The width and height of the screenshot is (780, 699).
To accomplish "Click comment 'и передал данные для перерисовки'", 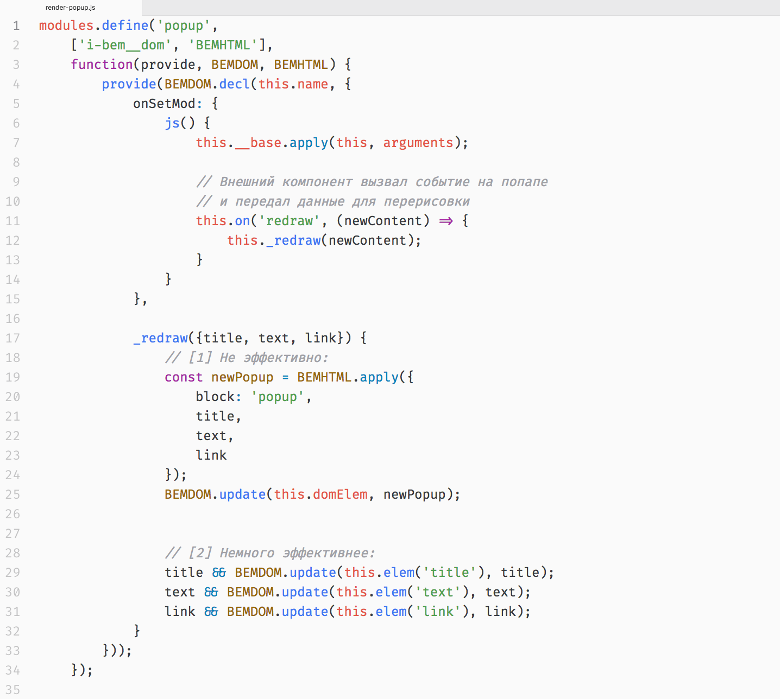I will coord(333,201).
